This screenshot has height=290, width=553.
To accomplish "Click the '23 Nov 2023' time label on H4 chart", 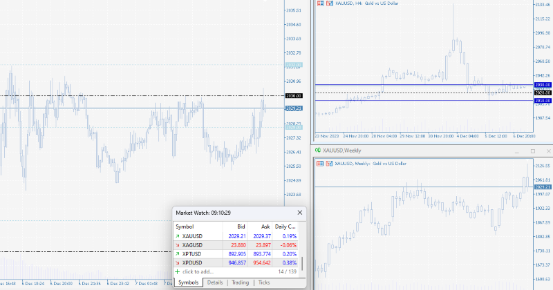I will (327, 136).
